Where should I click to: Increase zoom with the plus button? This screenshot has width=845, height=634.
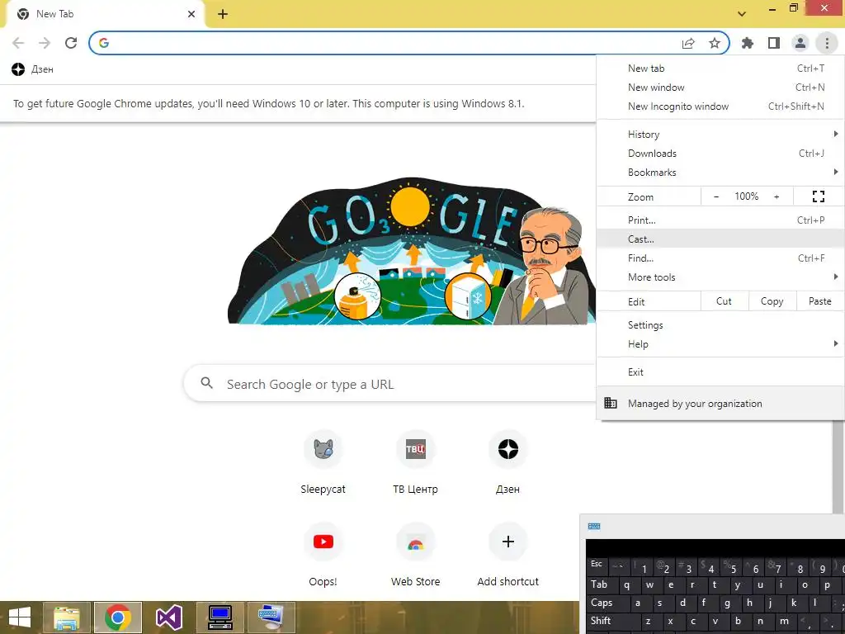point(777,196)
